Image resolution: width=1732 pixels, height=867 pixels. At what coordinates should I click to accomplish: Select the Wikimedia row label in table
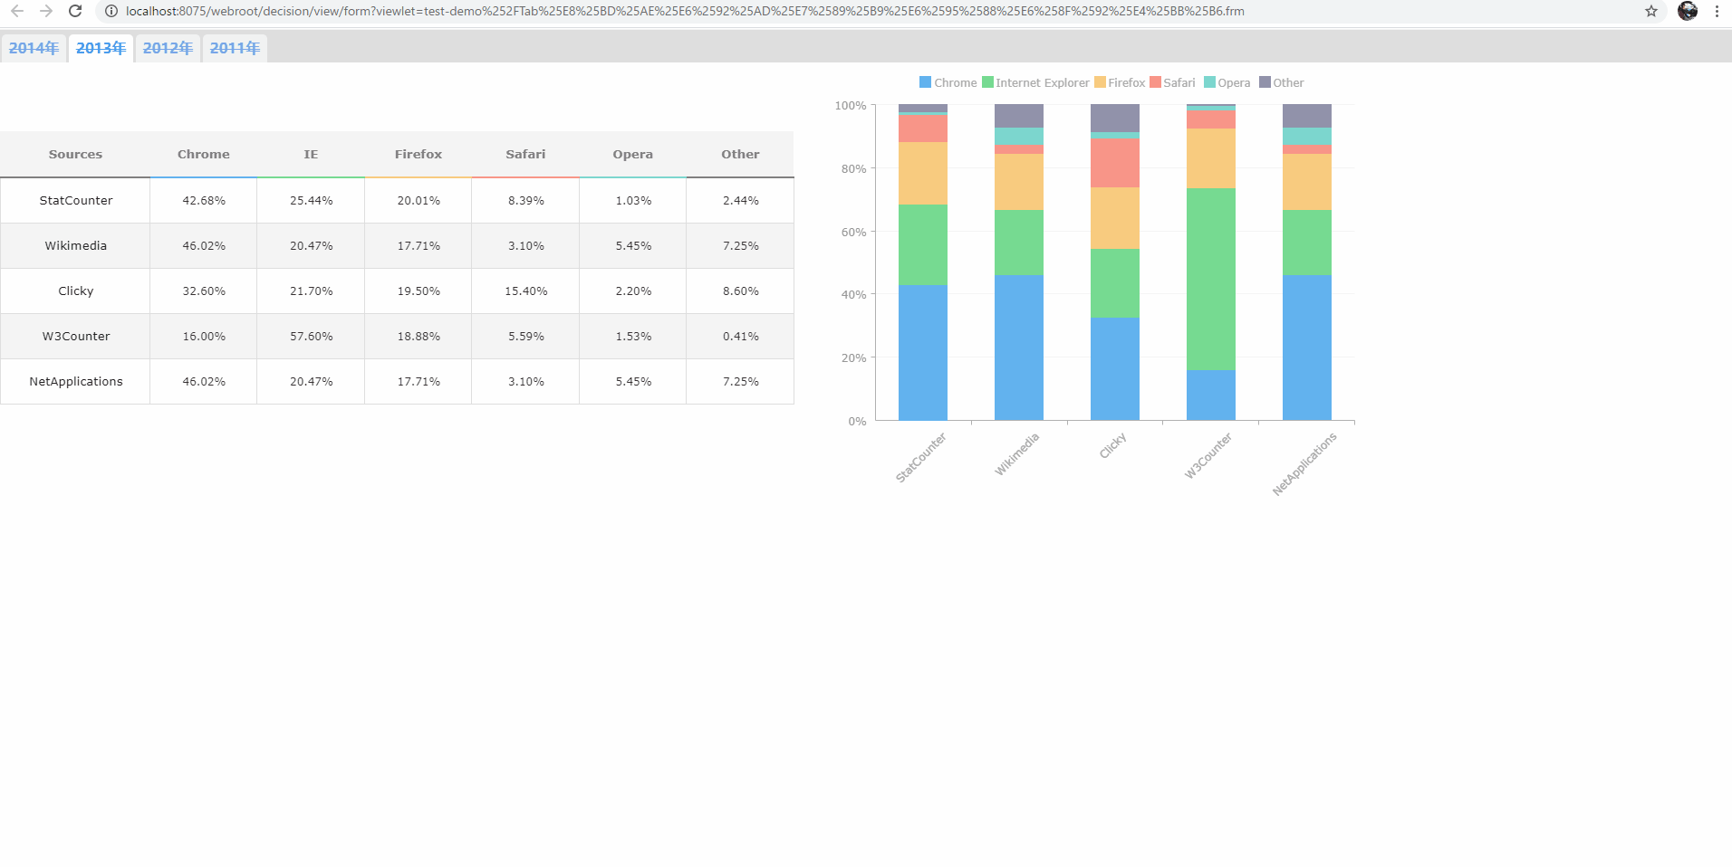76,246
